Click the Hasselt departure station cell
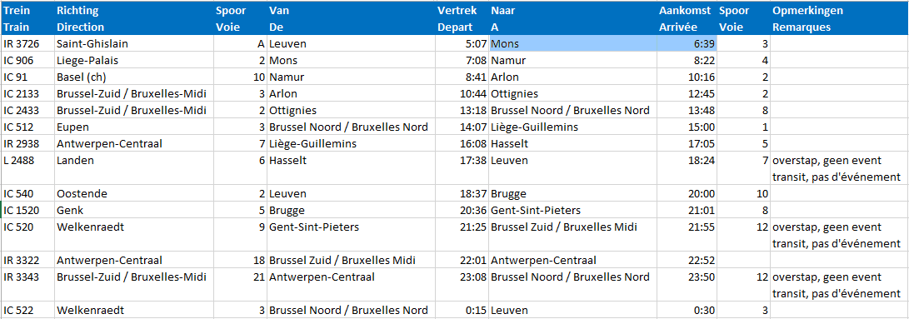Screen dimensions: 909x319 pos(351,169)
